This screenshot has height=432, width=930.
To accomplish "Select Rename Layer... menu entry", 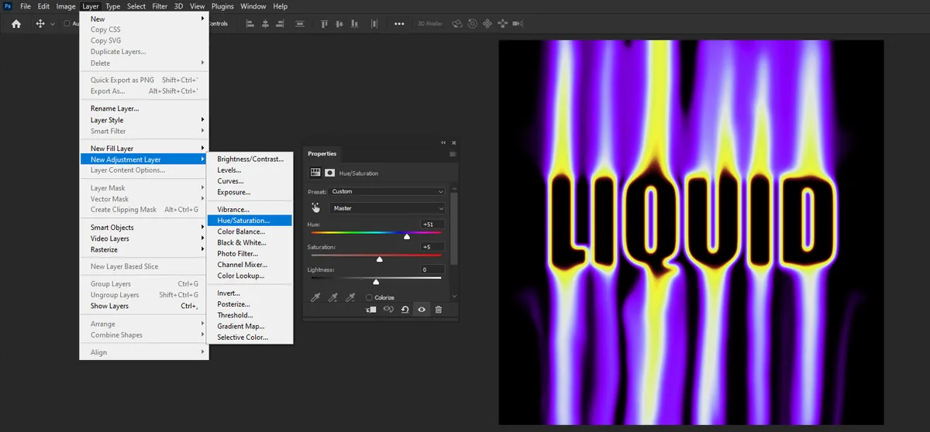I will point(144,108).
